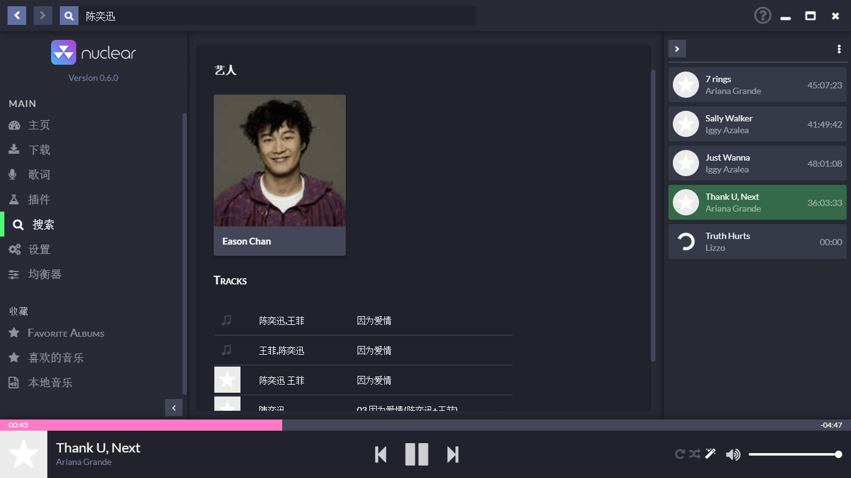Screen dimensions: 851x478
Task: Toggle repeat mode
Action: click(x=680, y=454)
